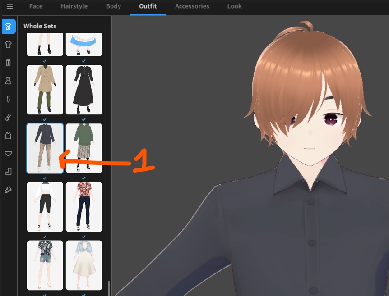Open the Bottoms pants category icon
This screenshot has width=389, height=296.
(8, 63)
